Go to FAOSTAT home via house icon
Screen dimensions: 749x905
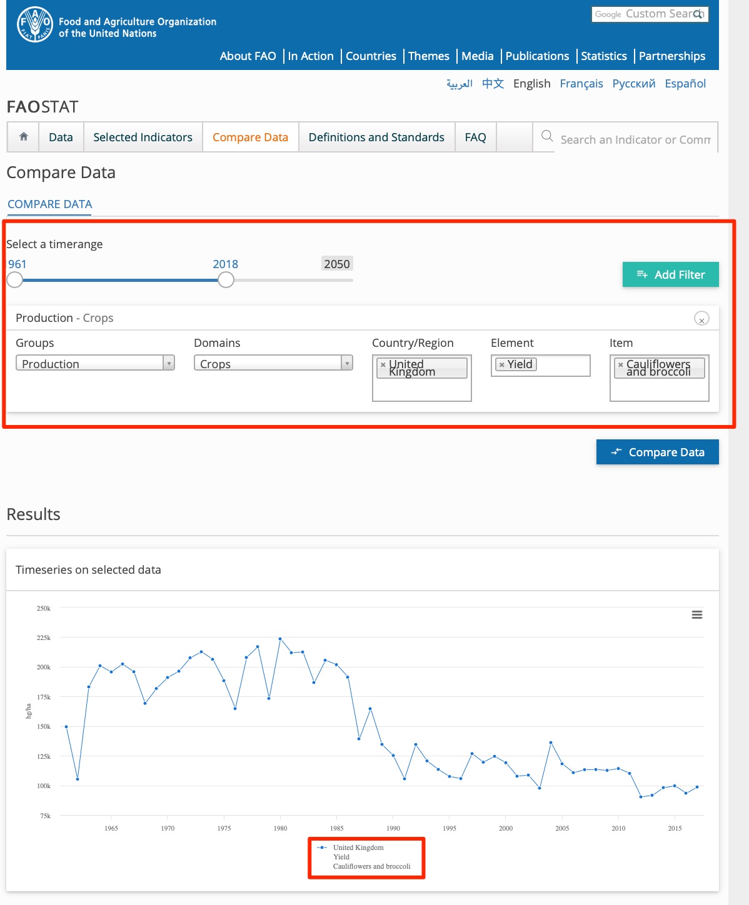click(x=24, y=136)
